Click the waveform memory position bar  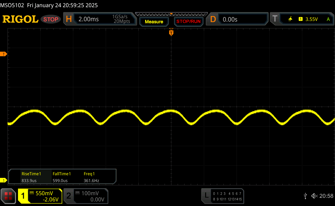click(x=171, y=14)
